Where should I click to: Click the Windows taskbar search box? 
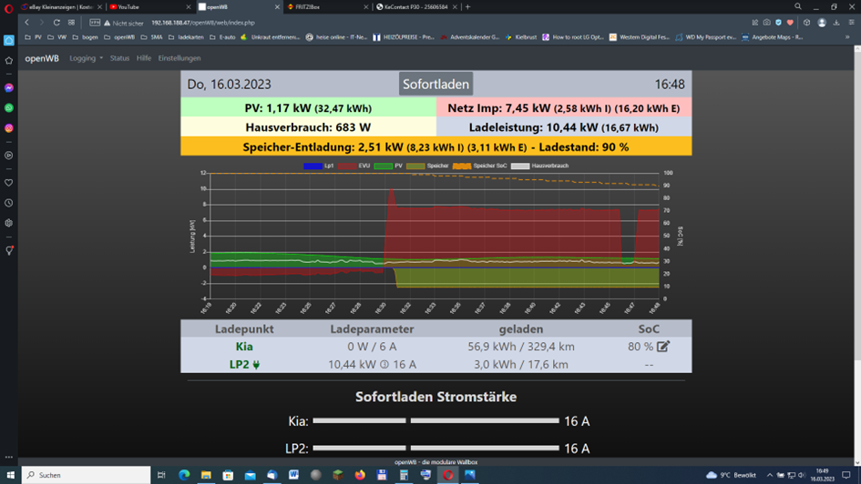coord(87,475)
